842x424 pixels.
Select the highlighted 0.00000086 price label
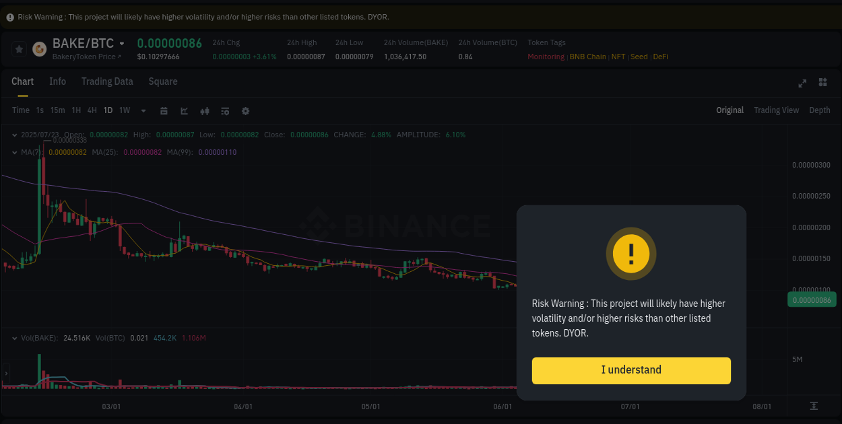[812, 299]
